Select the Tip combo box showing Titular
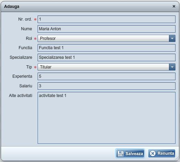Viewport: 180px width, 162px height. click(107, 67)
